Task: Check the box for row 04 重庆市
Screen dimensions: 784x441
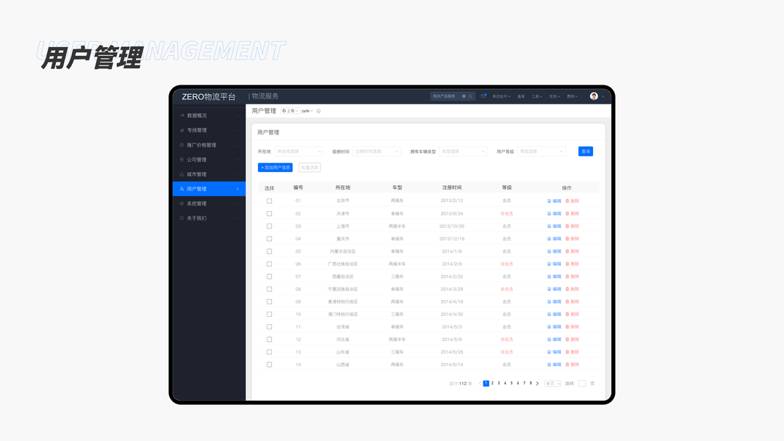Action: [269, 239]
